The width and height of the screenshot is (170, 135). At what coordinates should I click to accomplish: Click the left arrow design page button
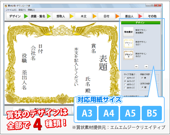point(136,66)
